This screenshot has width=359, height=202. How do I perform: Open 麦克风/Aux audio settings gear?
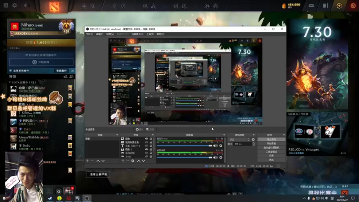coord(221,145)
